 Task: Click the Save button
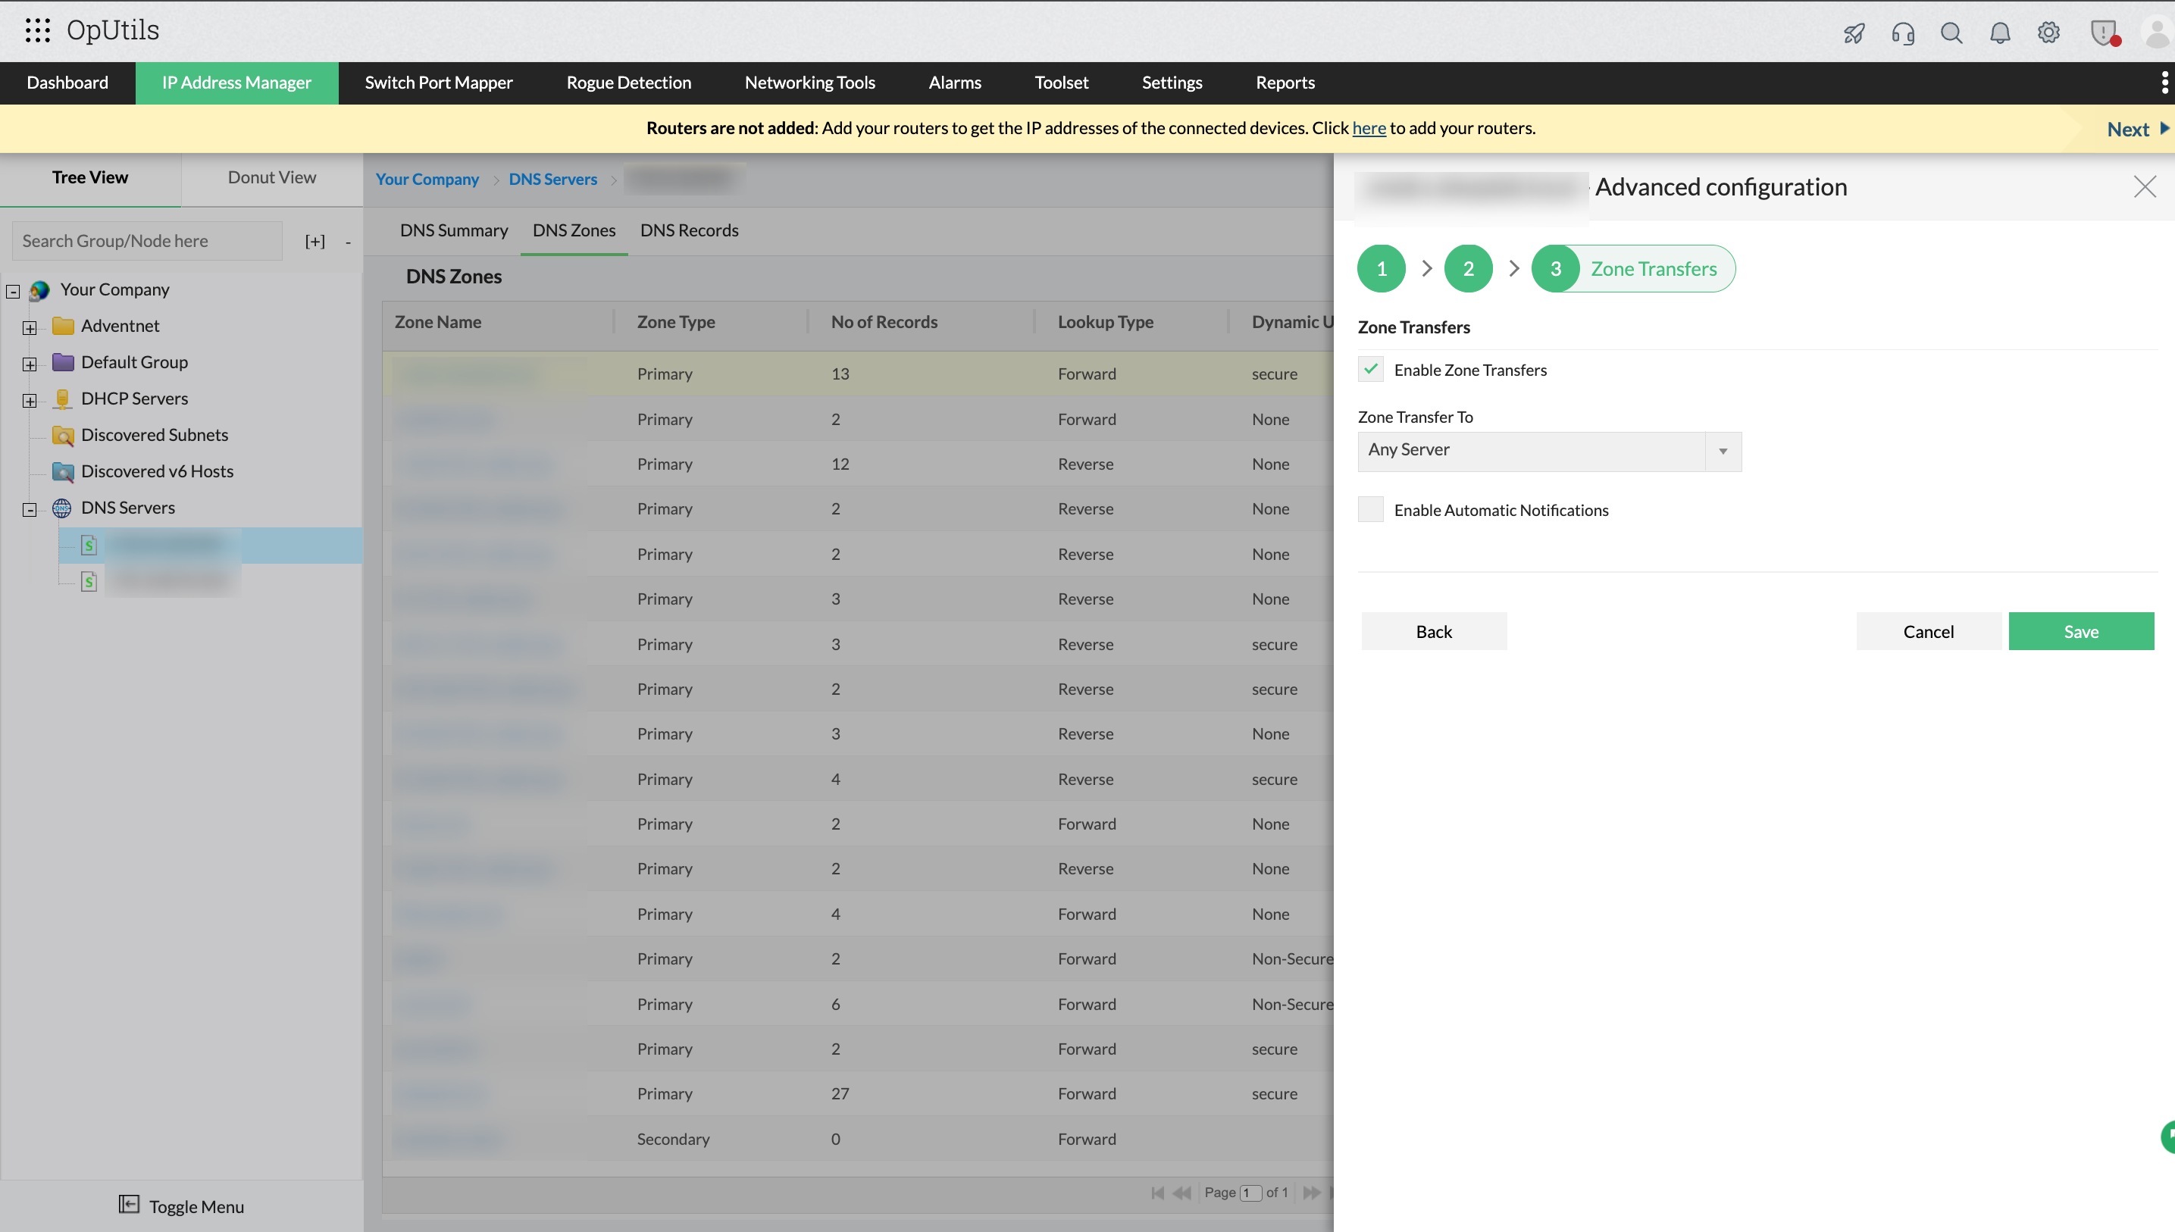pyautogui.click(x=2080, y=631)
